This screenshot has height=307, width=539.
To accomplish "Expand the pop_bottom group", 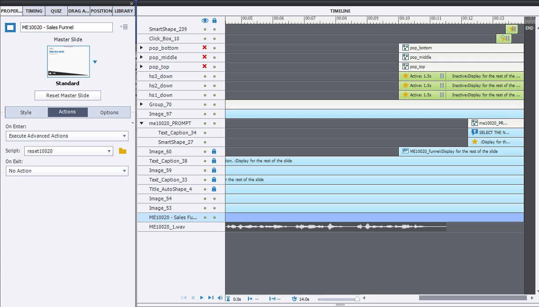I will tap(141, 48).
